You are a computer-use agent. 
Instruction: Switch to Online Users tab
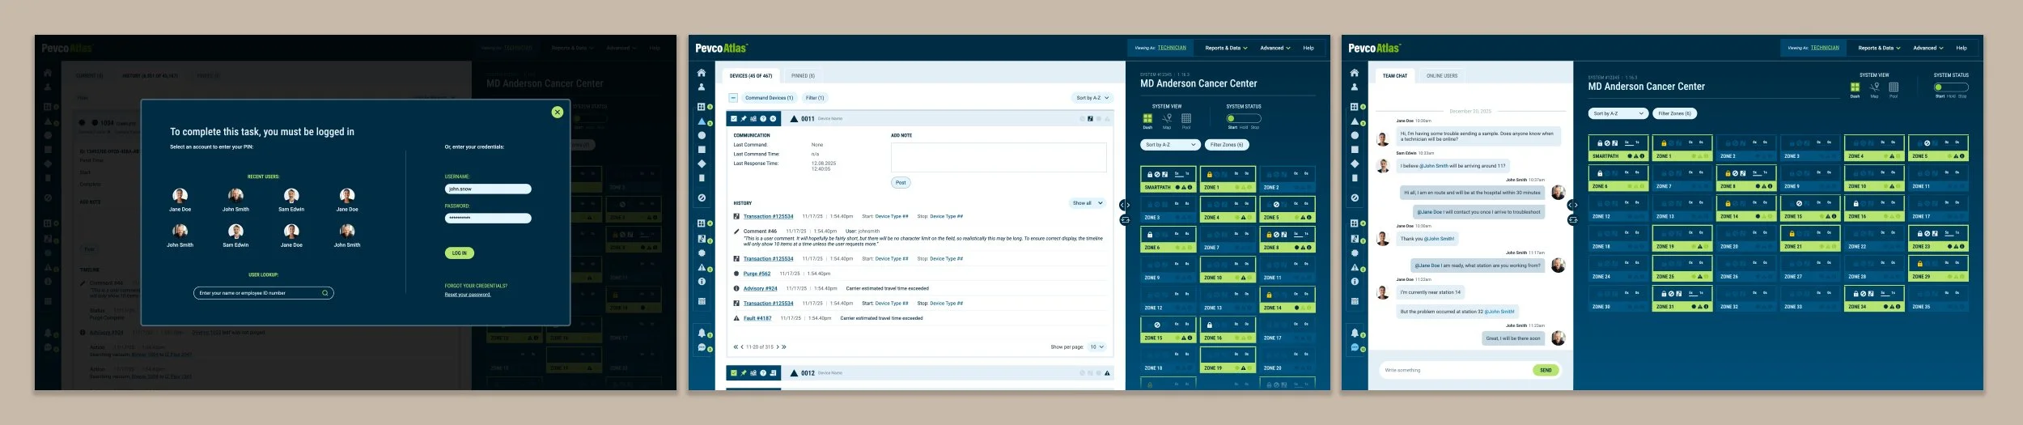pos(1442,76)
